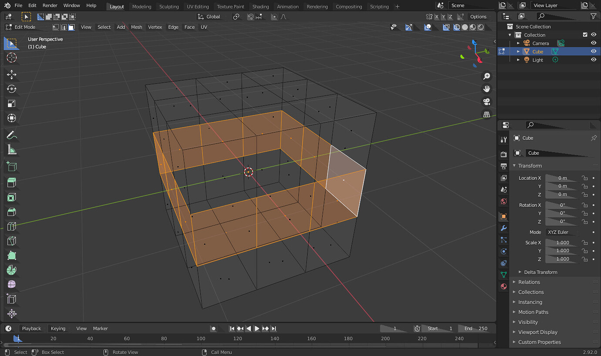Switch to the Shading workspace tab
This screenshot has width=601, height=356.
pyautogui.click(x=260, y=7)
